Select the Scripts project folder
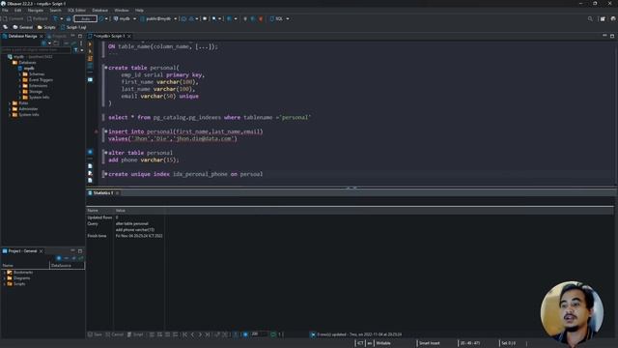Image resolution: width=618 pixels, height=348 pixels. coord(16,284)
